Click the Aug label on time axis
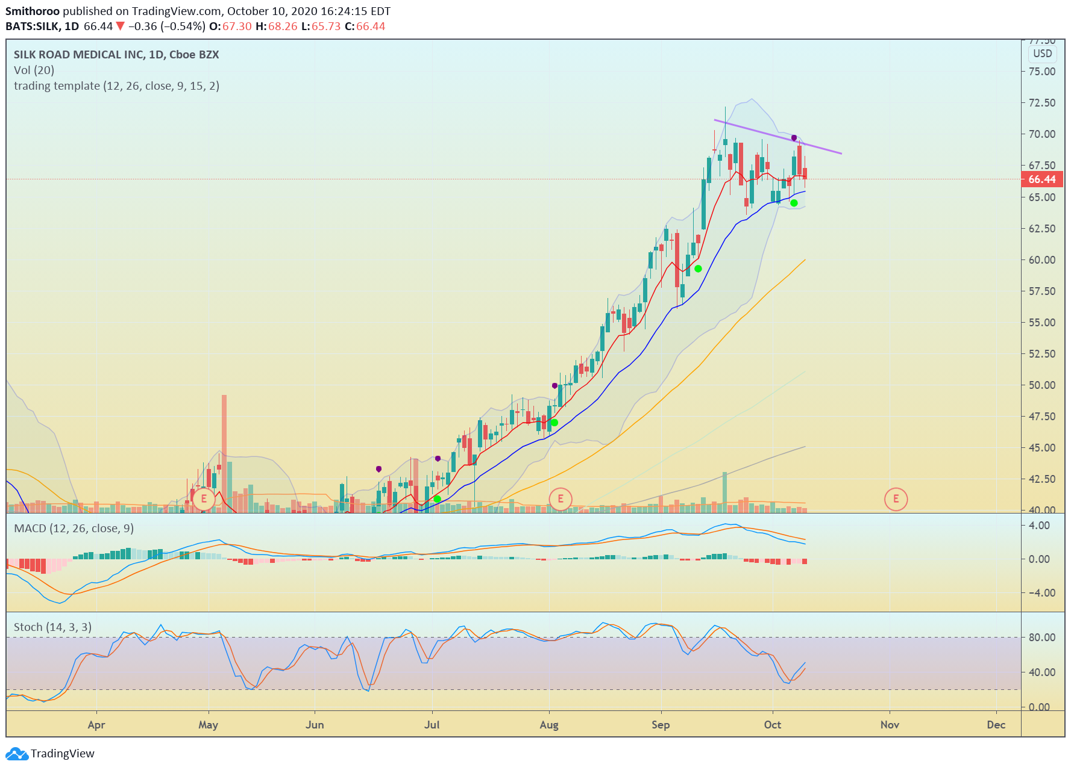Image resolution: width=1071 pixels, height=770 pixels. 549,725
